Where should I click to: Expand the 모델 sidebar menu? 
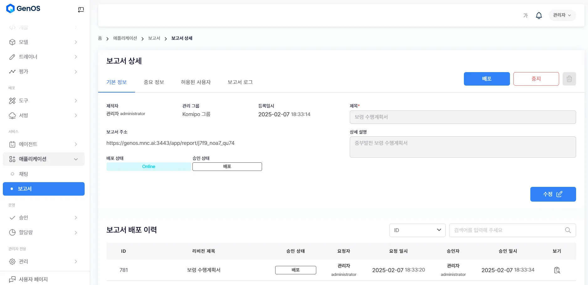click(44, 42)
